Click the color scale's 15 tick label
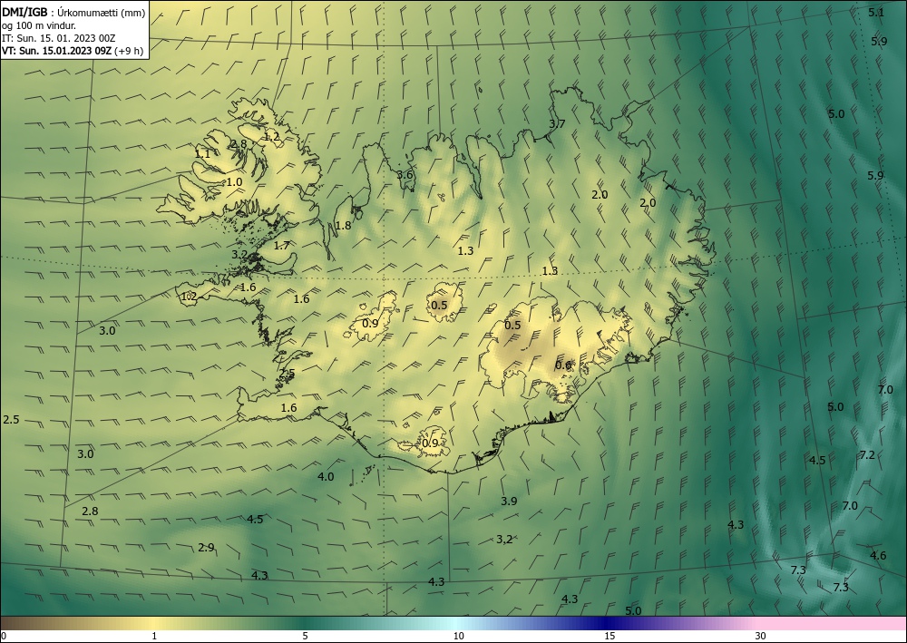 [x=610, y=636]
